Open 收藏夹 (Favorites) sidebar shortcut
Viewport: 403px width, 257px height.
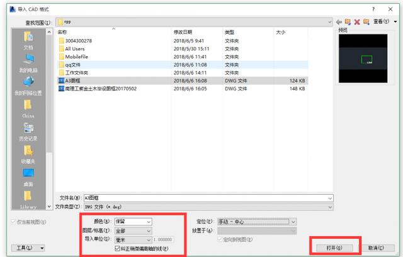click(x=28, y=155)
